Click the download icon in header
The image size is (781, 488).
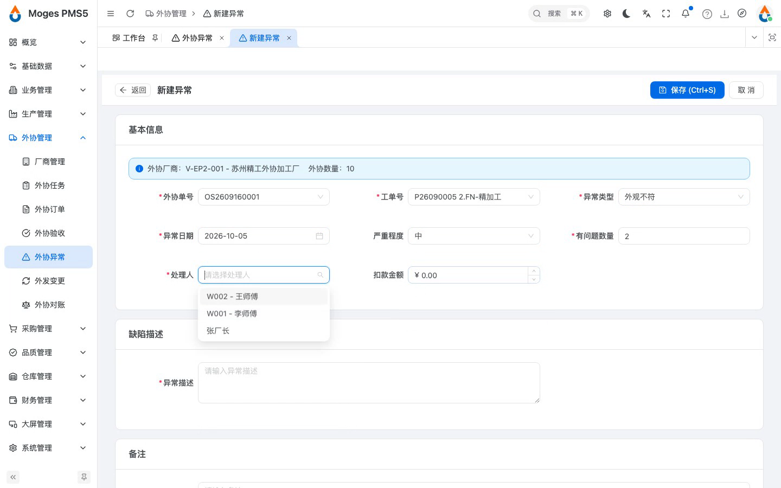(725, 14)
